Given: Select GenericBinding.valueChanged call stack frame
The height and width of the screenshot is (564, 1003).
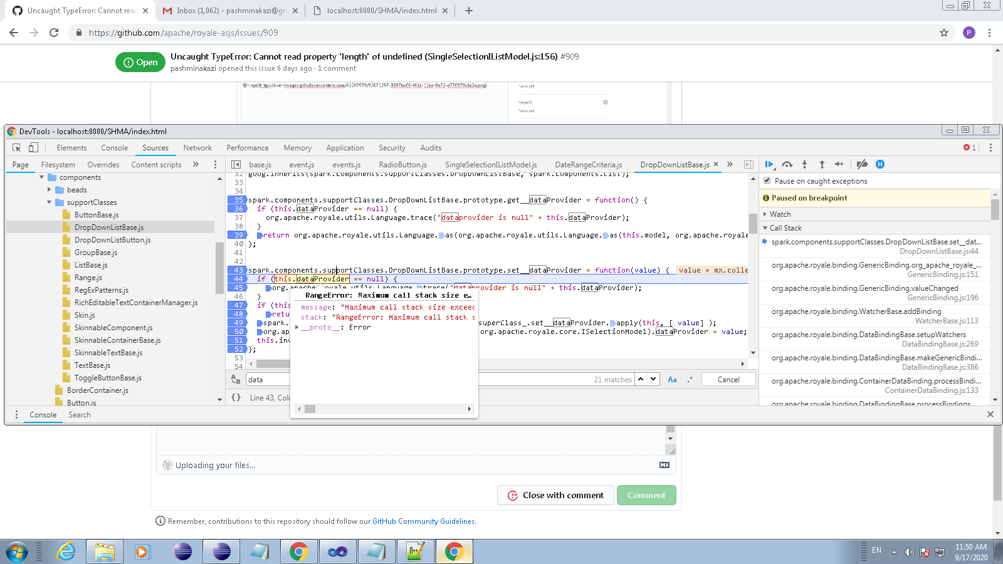Looking at the screenshot, I should (x=874, y=293).
